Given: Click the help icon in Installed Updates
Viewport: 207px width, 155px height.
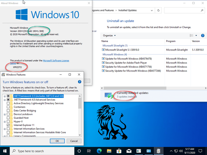Looking at the screenshot, I should (203, 36).
